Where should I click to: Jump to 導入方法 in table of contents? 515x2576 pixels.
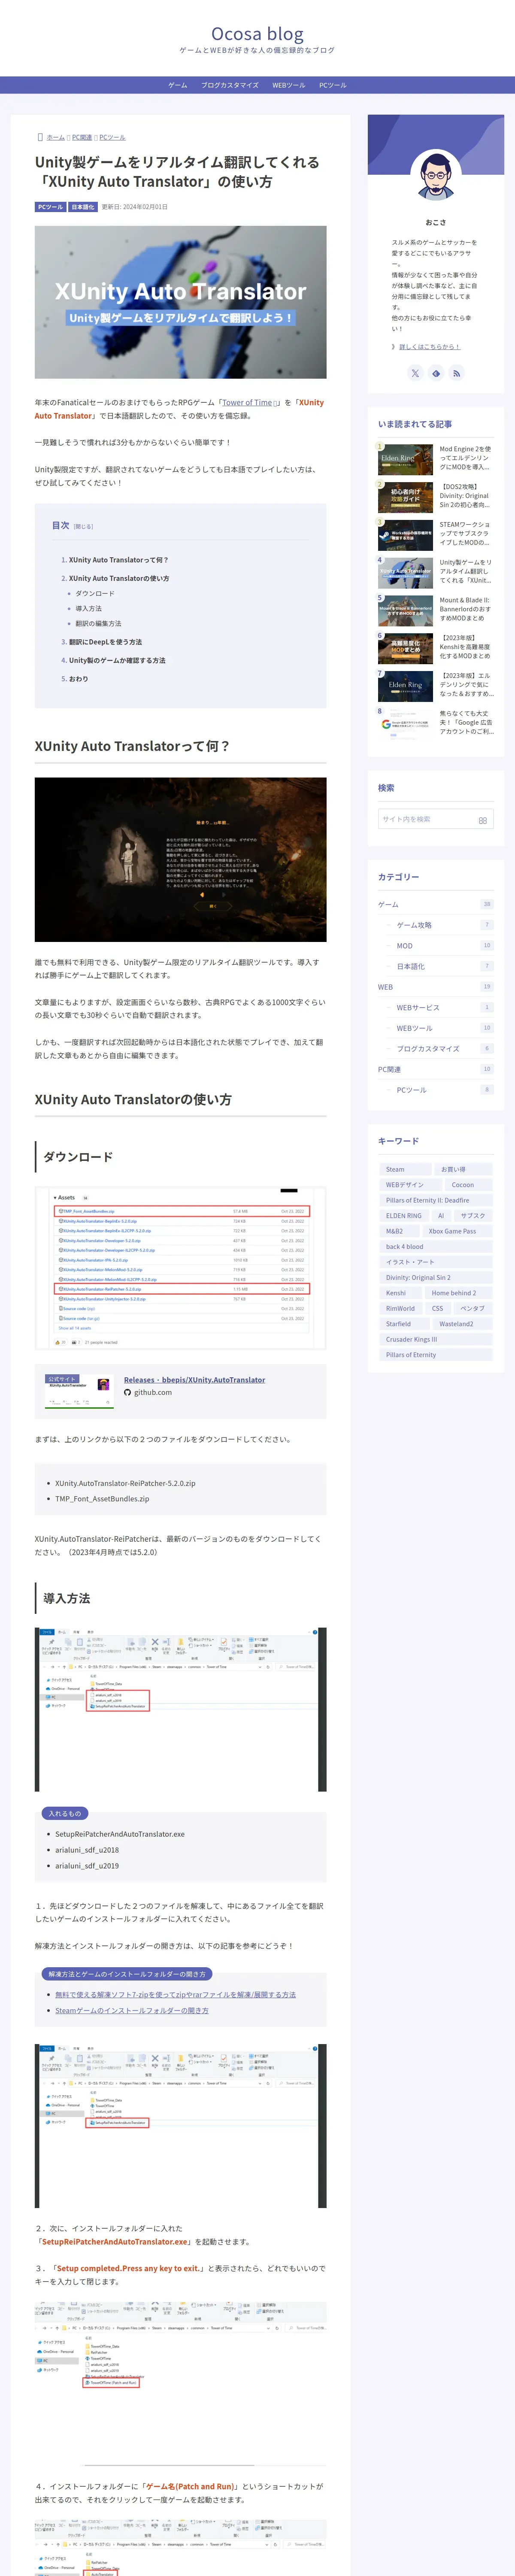pyautogui.click(x=89, y=609)
